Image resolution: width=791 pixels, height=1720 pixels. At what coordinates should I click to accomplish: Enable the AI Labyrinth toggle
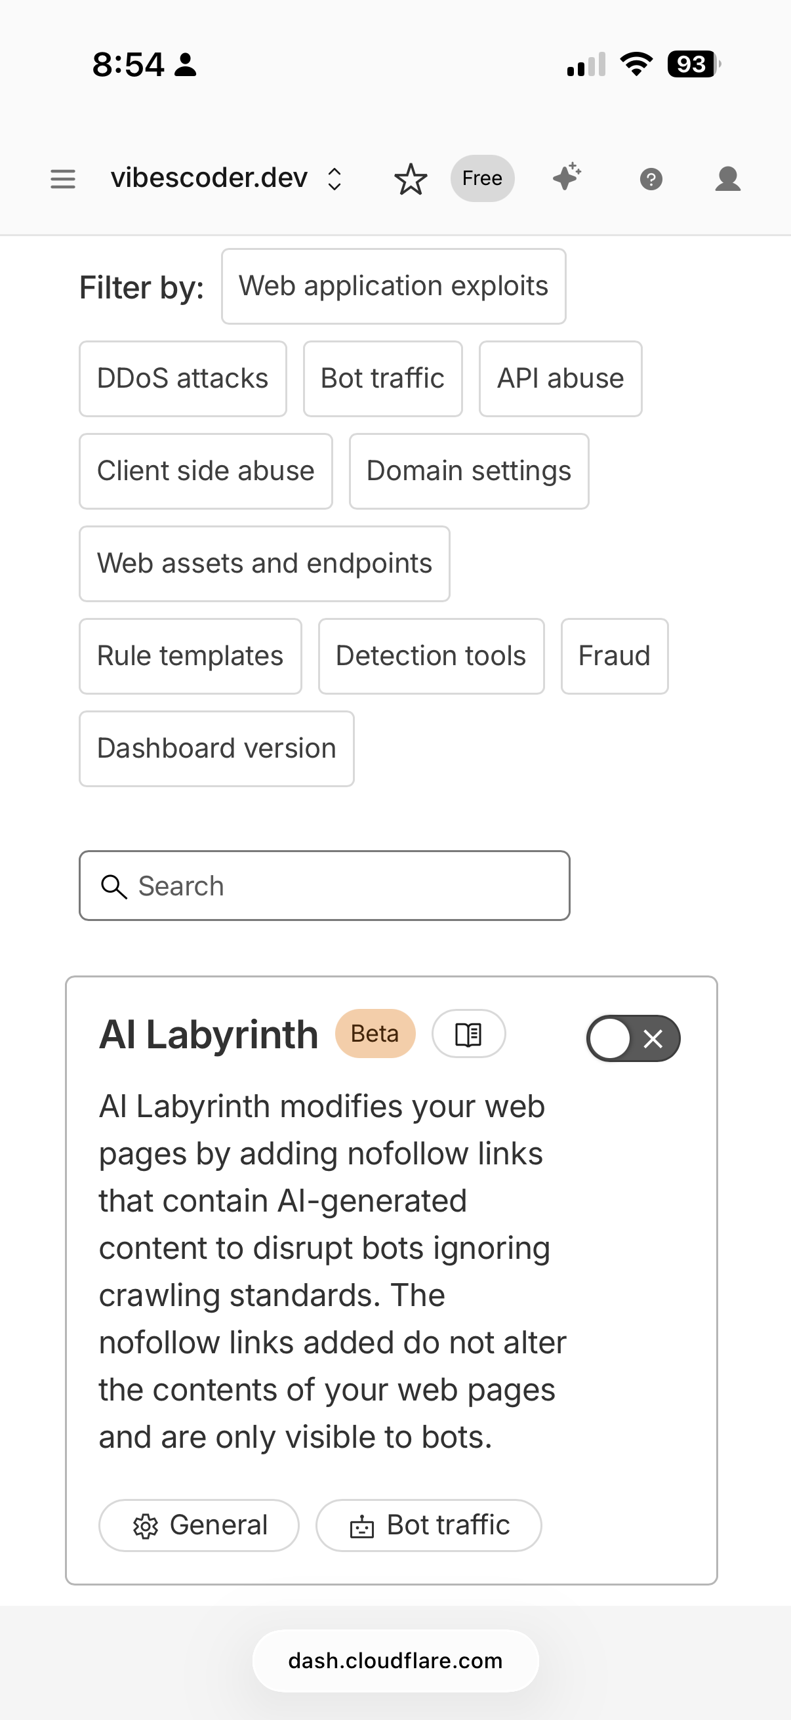(x=633, y=1038)
